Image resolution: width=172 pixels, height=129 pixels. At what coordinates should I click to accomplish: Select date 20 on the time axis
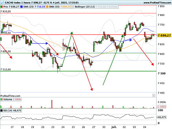pyautogui.click(x=43, y=127)
